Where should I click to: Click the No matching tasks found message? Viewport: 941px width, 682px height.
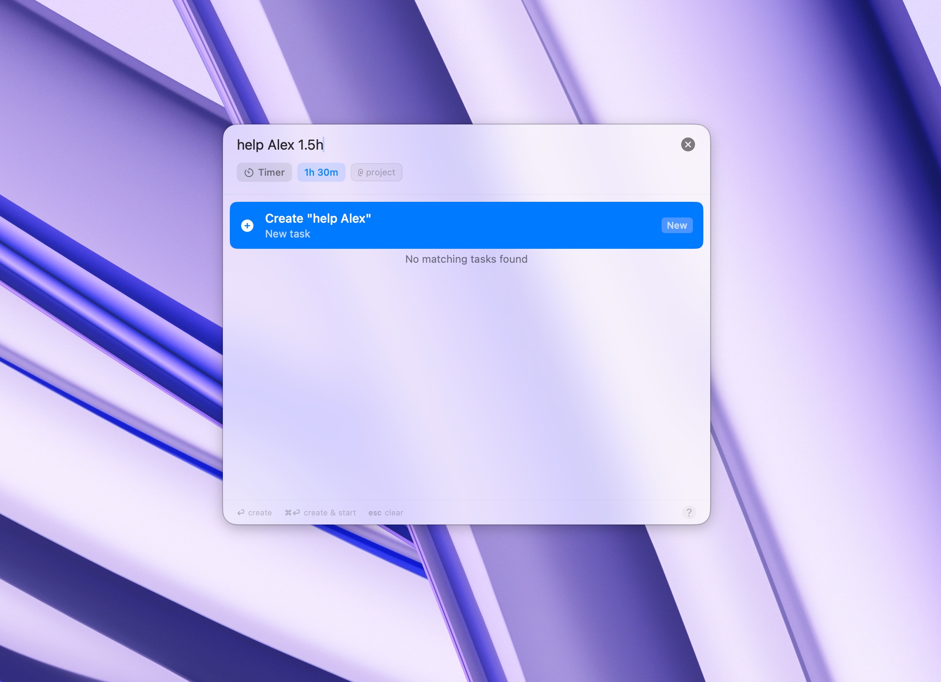point(466,259)
